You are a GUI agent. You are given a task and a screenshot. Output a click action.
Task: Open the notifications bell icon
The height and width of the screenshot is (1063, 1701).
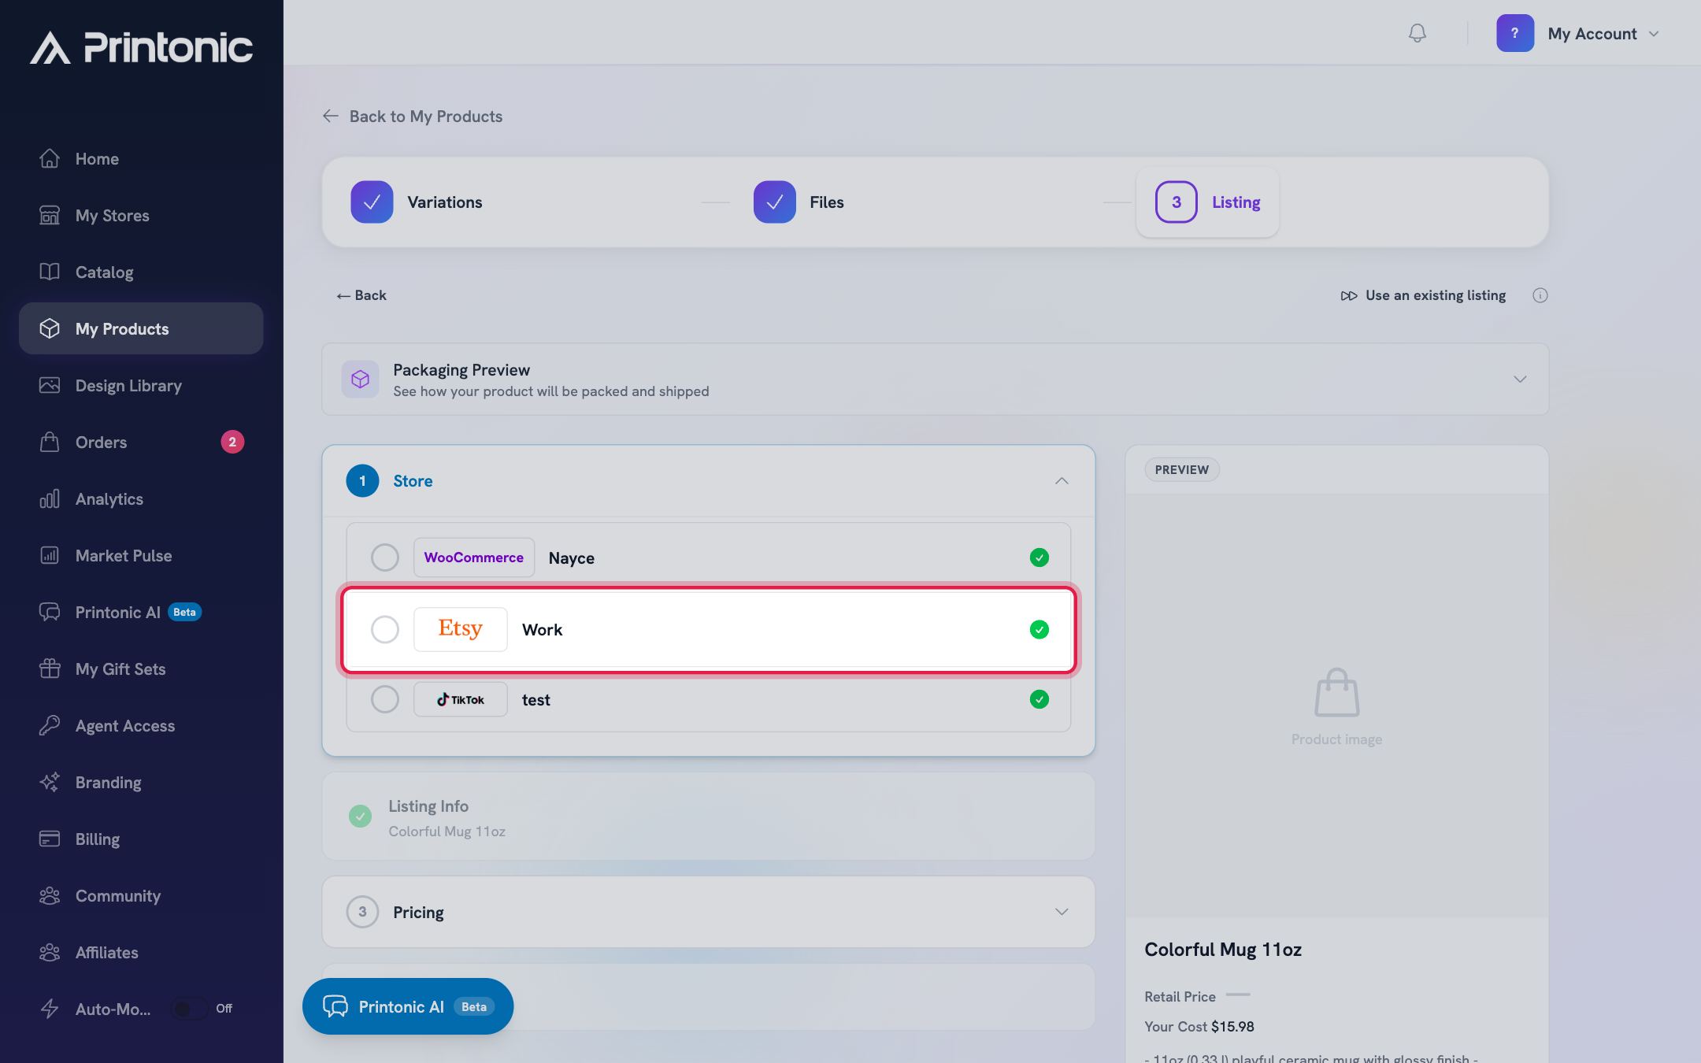point(1417,33)
